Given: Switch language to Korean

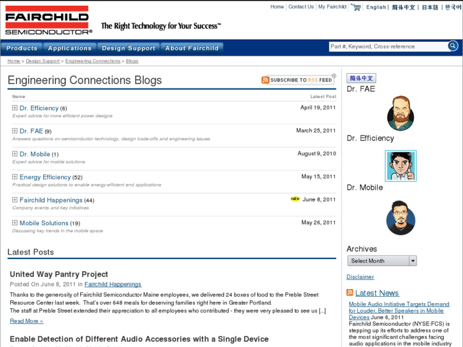Looking at the screenshot, I should pos(453,8).
